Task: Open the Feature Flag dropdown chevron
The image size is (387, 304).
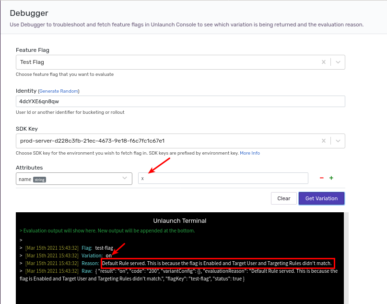Action: coord(338,62)
